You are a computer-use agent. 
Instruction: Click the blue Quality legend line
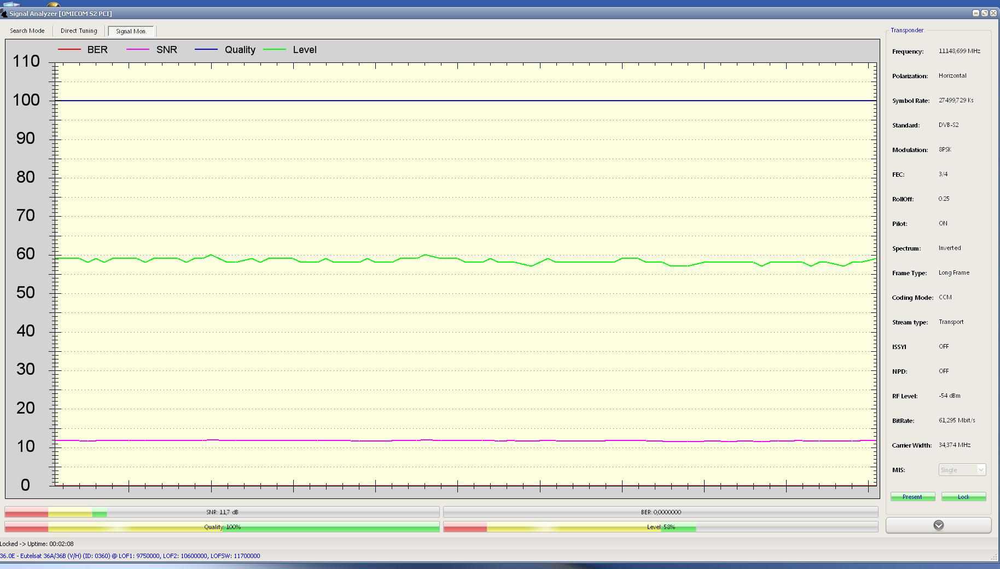[x=206, y=50]
